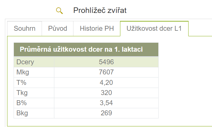Select the Mkg row label
The image size is (212, 127).
point(23,72)
